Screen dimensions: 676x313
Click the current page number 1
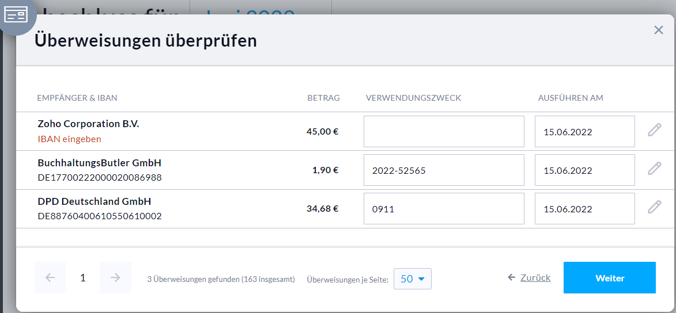(83, 278)
